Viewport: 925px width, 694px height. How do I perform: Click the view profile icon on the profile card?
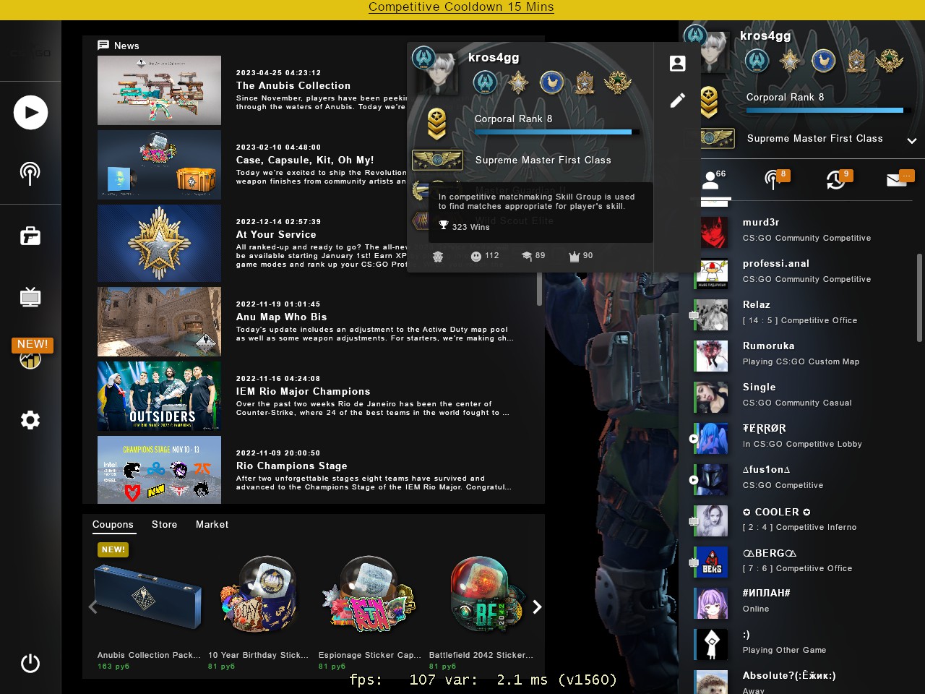pyautogui.click(x=677, y=64)
